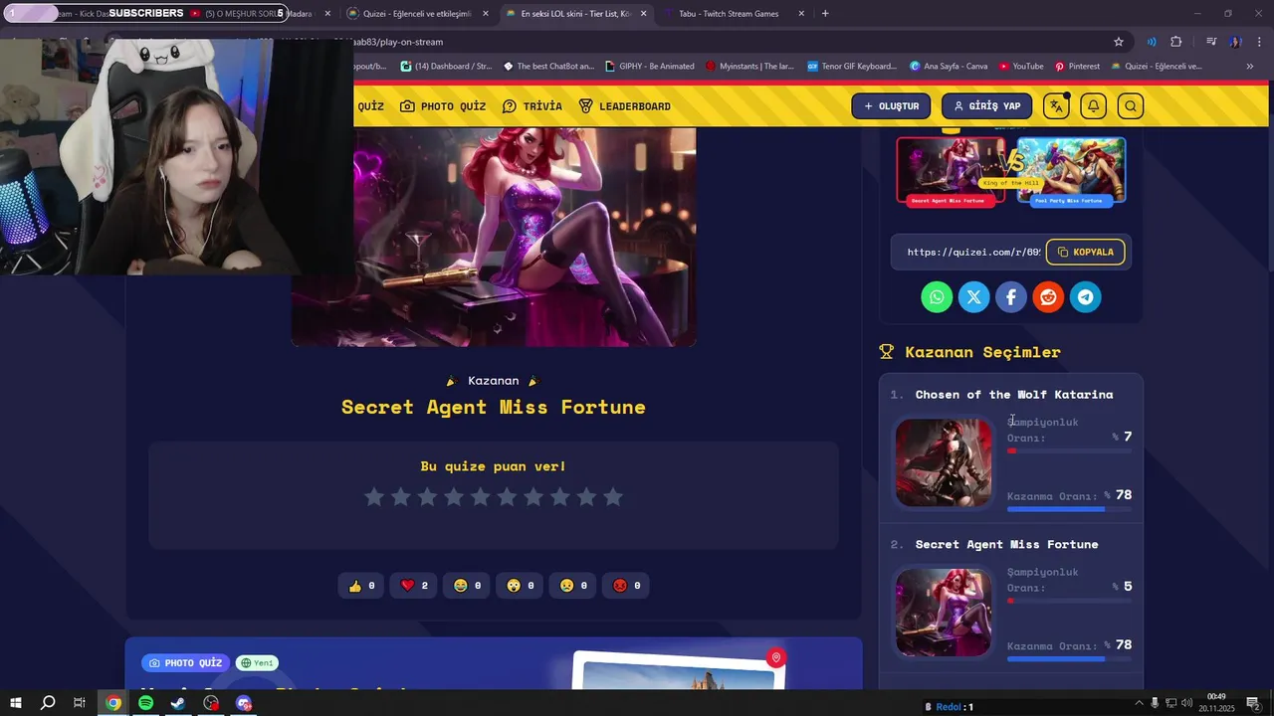The height and width of the screenshot is (716, 1274).
Task: Click Katarina championship rate bar
Action: 1069,450
